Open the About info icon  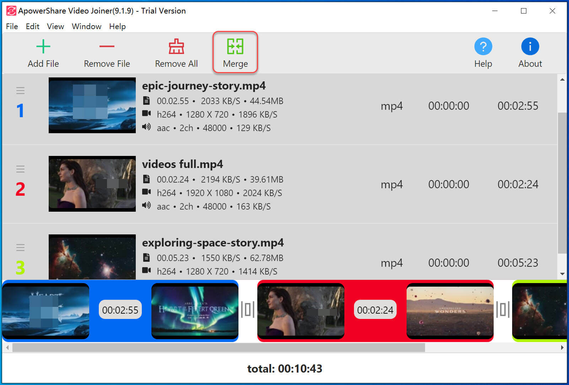(x=530, y=47)
